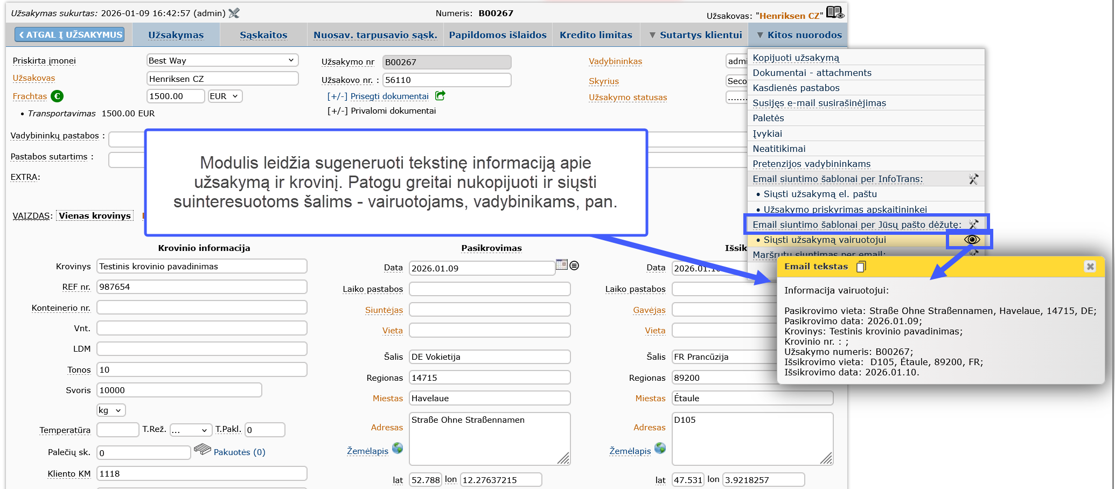The height and width of the screenshot is (489, 1115).
Task: Go back with ATGAL Į UŽSAKYMUS button
Action: (70, 34)
